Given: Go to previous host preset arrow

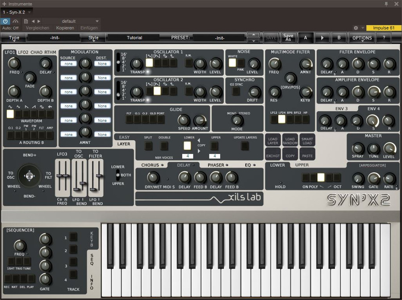Looking at the screenshot, I should coord(33,21).
